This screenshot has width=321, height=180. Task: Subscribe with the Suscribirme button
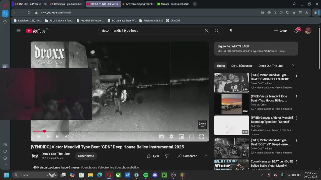point(86,156)
